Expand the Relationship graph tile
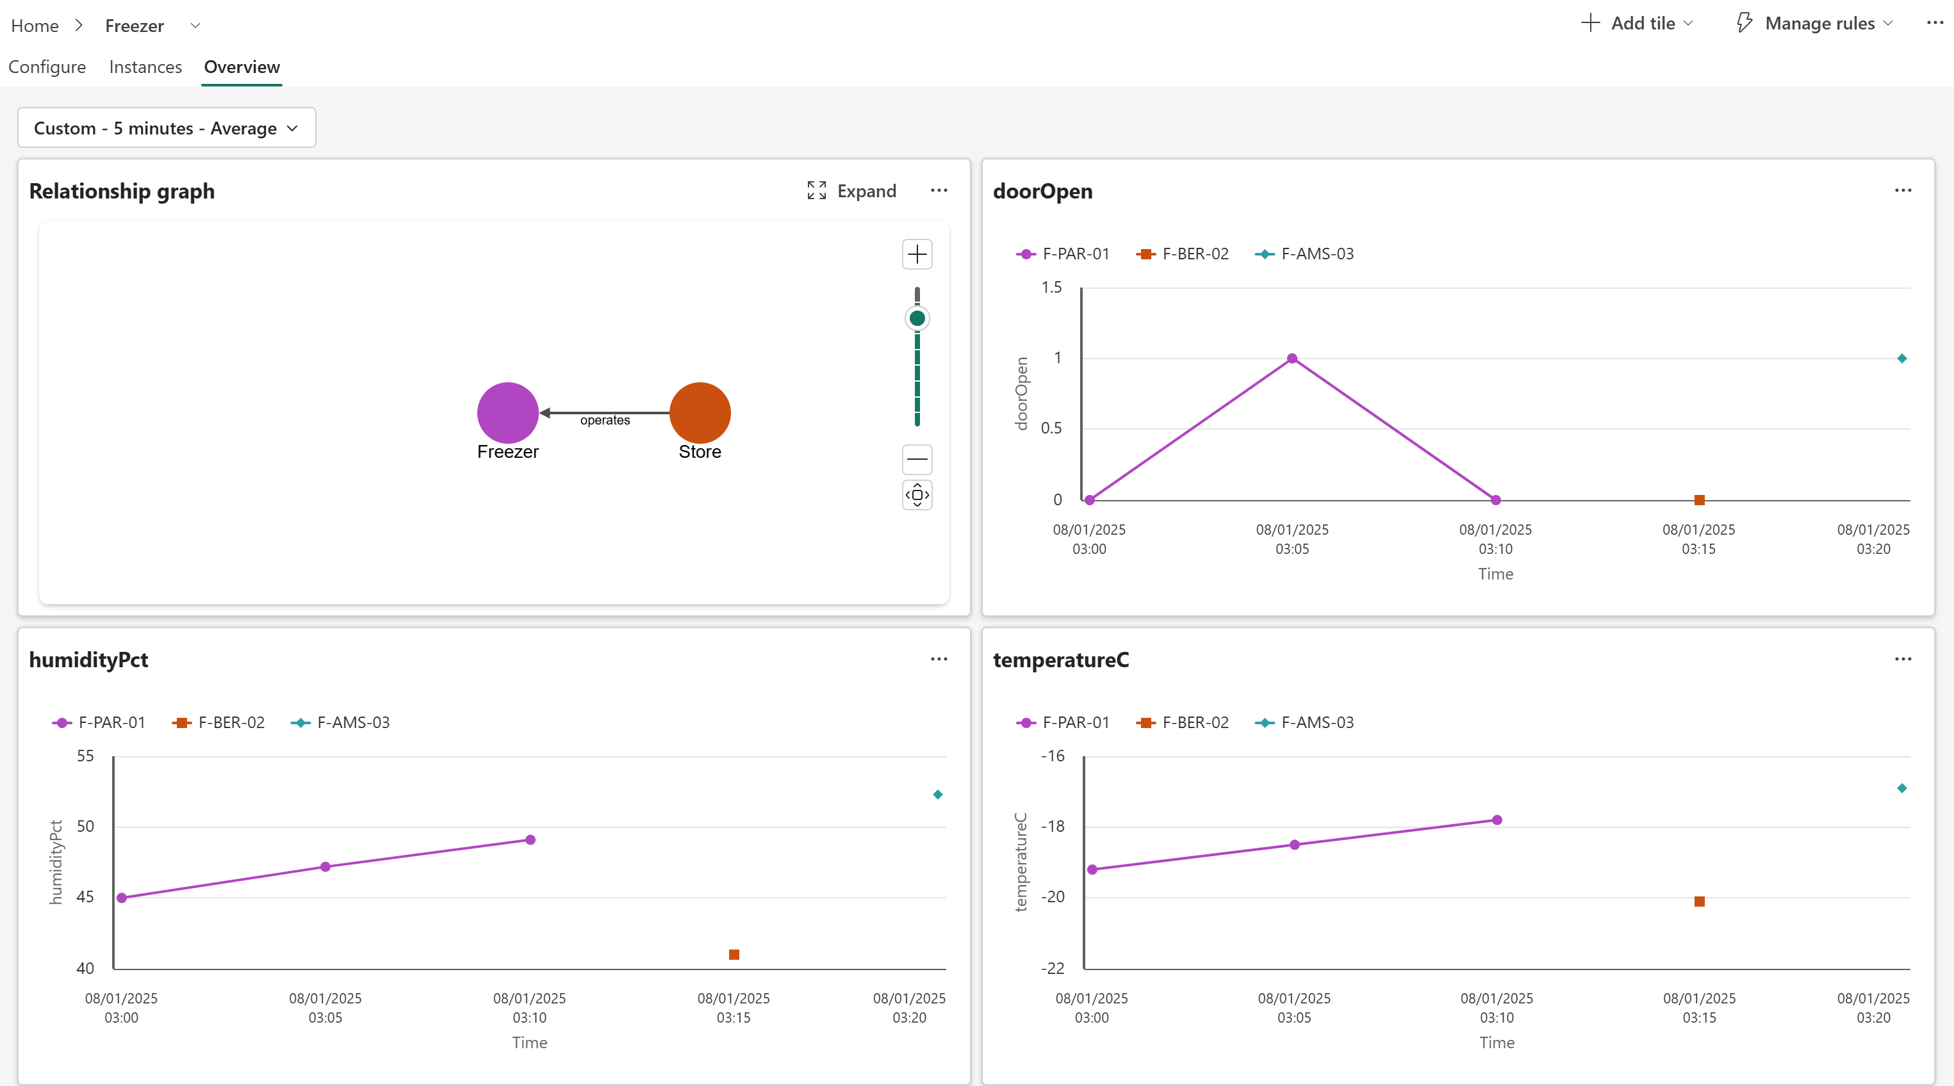1954x1086 pixels. tap(851, 190)
